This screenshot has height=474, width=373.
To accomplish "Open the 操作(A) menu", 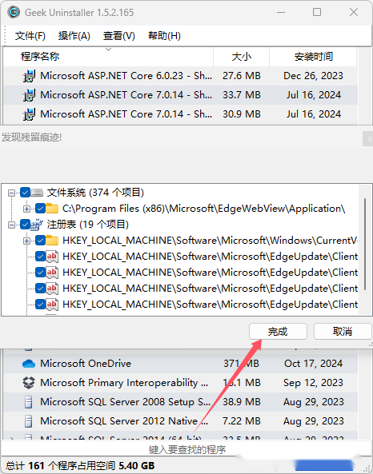I will point(74,36).
